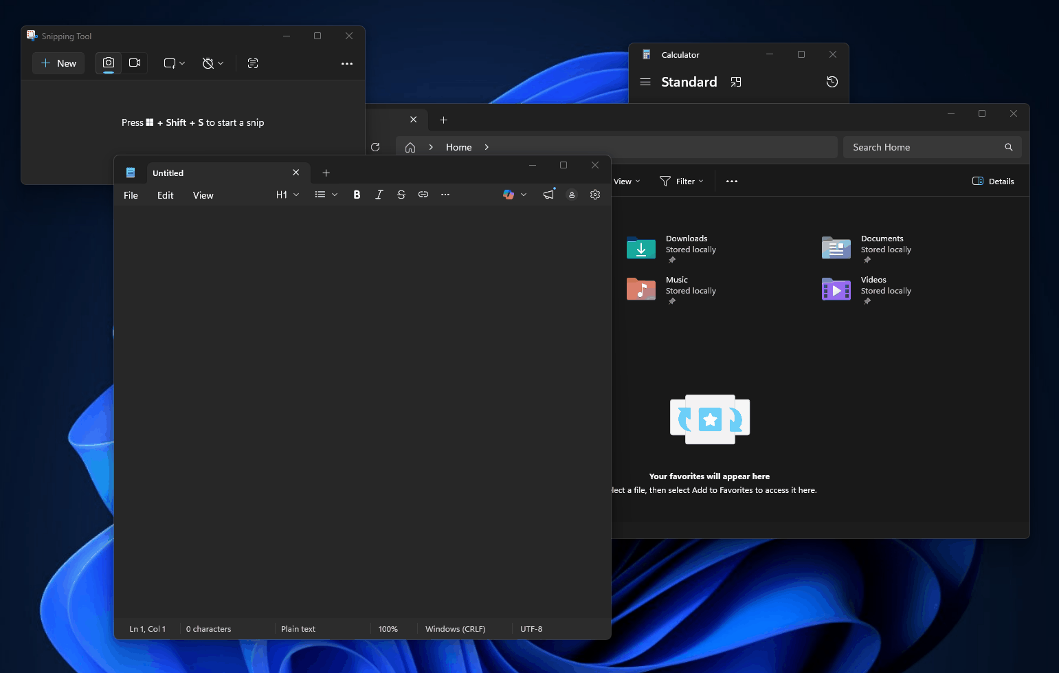Toggle Bold formatting in Notepad
This screenshot has width=1059, height=673.
[x=357, y=195]
